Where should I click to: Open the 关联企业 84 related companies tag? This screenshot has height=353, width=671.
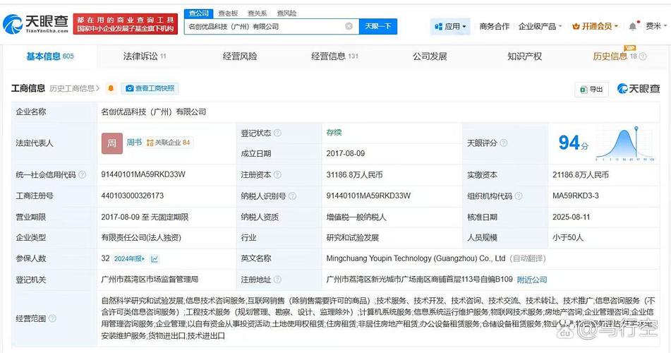(x=168, y=143)
